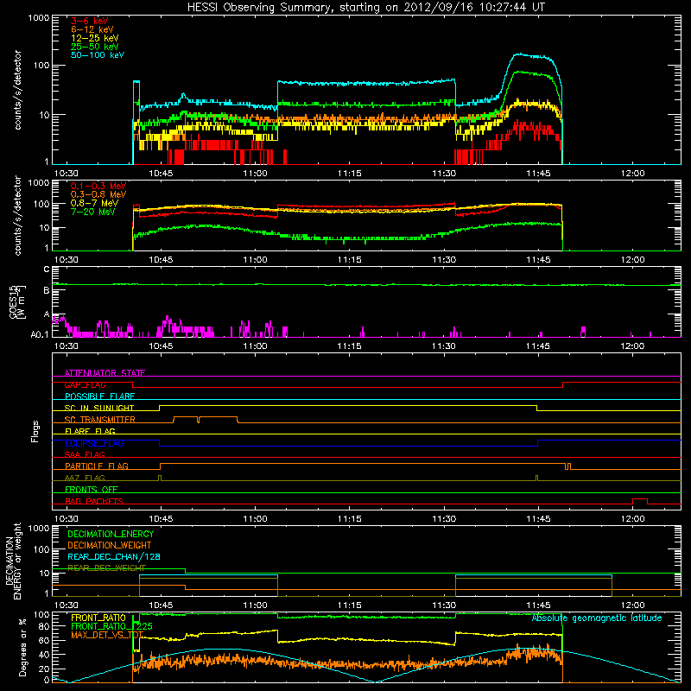
Task: Click the A0.1 tick label in GOES panel
Action: [40, 335]
